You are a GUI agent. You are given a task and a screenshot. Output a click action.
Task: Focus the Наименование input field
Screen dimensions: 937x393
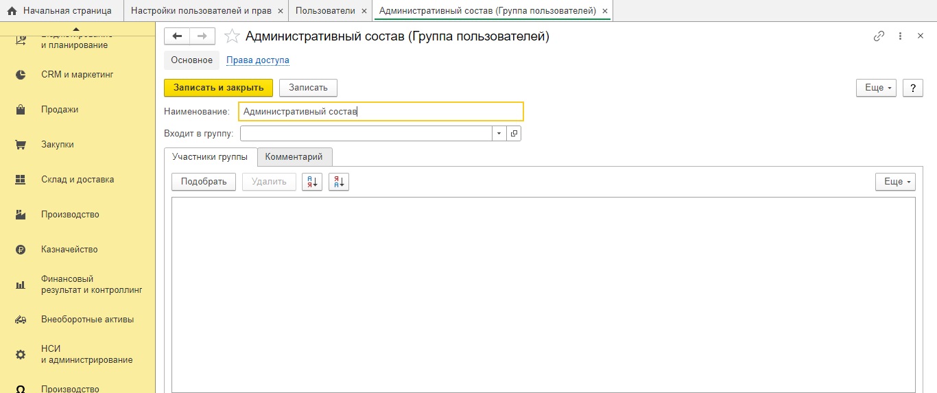coord(381,111)
